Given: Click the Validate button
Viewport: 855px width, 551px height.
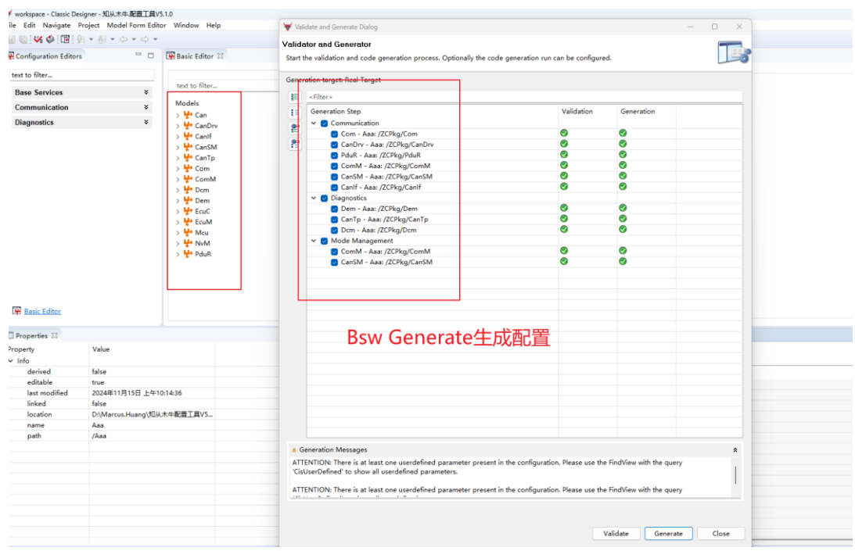Looking at the screenshot, I should click(x=616, y=534).
